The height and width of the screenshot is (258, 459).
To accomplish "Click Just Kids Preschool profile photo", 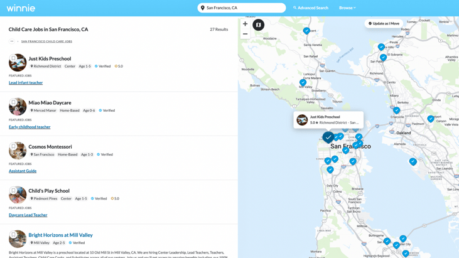I will click(18, 63).
